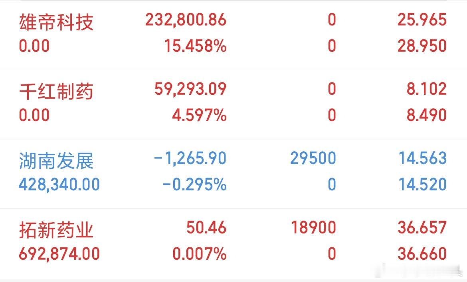The width and height of the screenshot is (467, 282).
Task: Select the 0.007% gain percentage
Action: (x=200, y=254)
